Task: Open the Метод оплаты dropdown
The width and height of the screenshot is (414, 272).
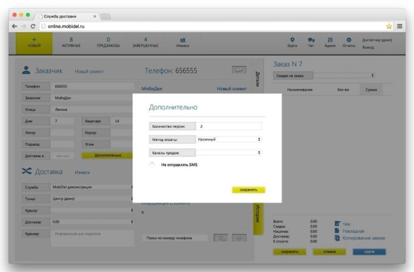Action: 229,139
